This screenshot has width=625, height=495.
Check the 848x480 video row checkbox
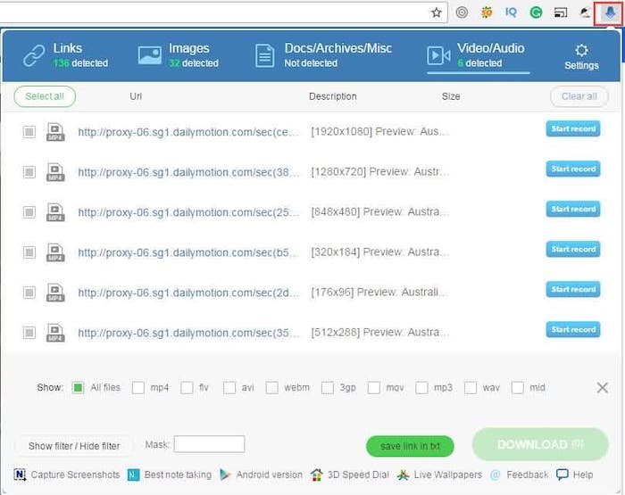(29, 212)
